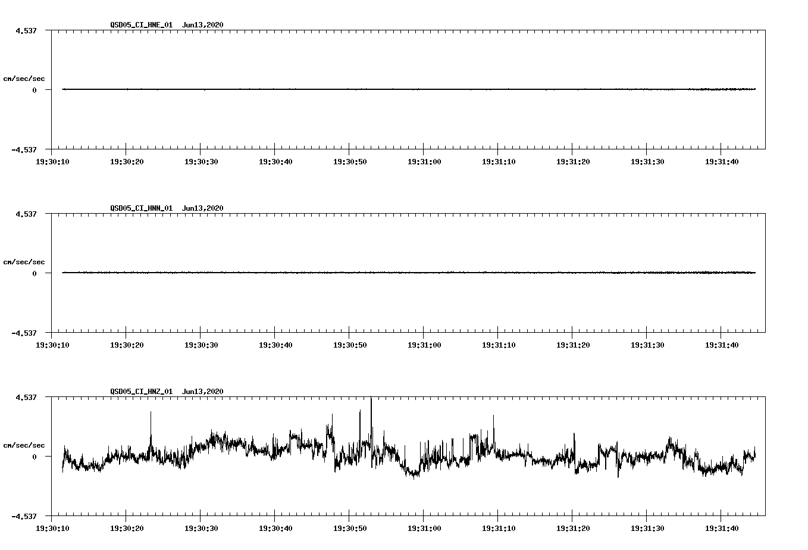Click the cm/sec/sec unit label of the HNE plot
Image resolution: width=808 pixels, height=550 pixels.
(x=24, y=79)
